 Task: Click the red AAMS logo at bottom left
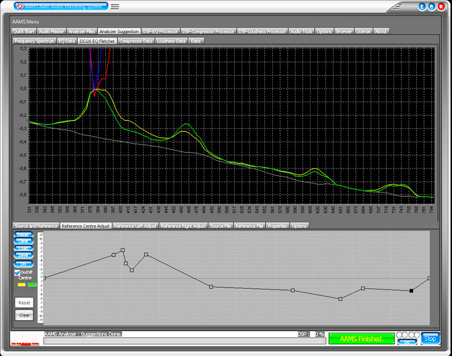click(25, 338)
